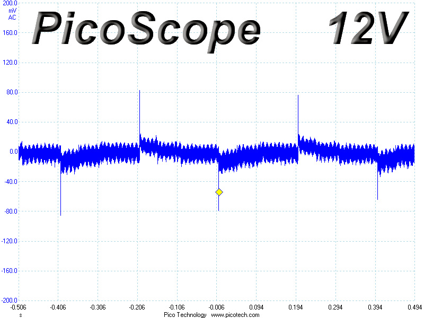Click the -0.006 time axis label

[216, 307]
